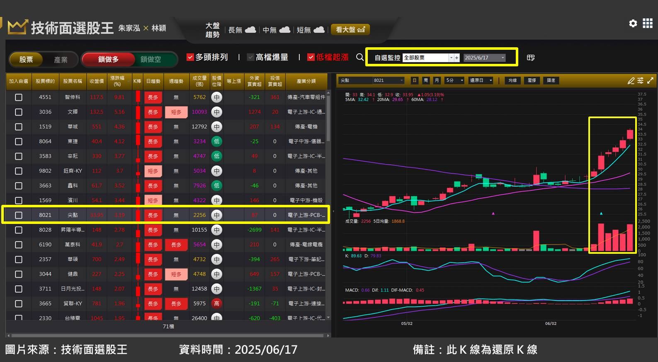Select the 月 monthly chart period
Image resolution: width=658 pixels, height=362 pixels.
(x=437, y=80)
